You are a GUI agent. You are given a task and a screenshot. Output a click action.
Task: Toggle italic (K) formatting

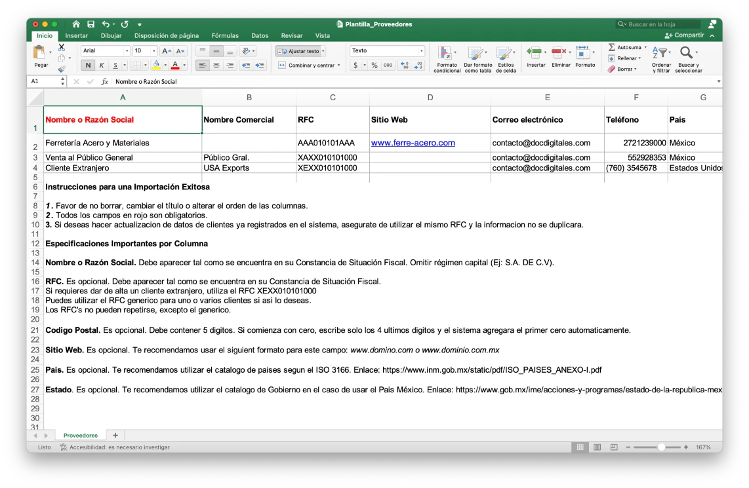[x=101, y=66]
